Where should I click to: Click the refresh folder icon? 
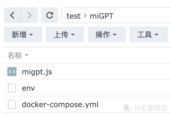(50, 16)
